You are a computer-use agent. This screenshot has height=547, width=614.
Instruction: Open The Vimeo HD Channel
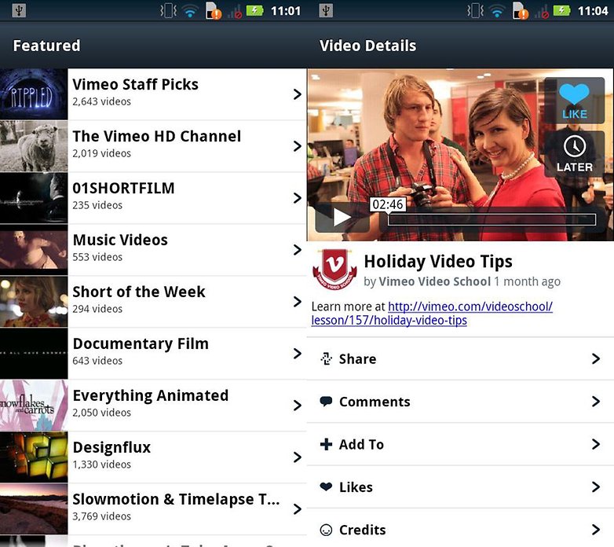(x=153, y=145)
